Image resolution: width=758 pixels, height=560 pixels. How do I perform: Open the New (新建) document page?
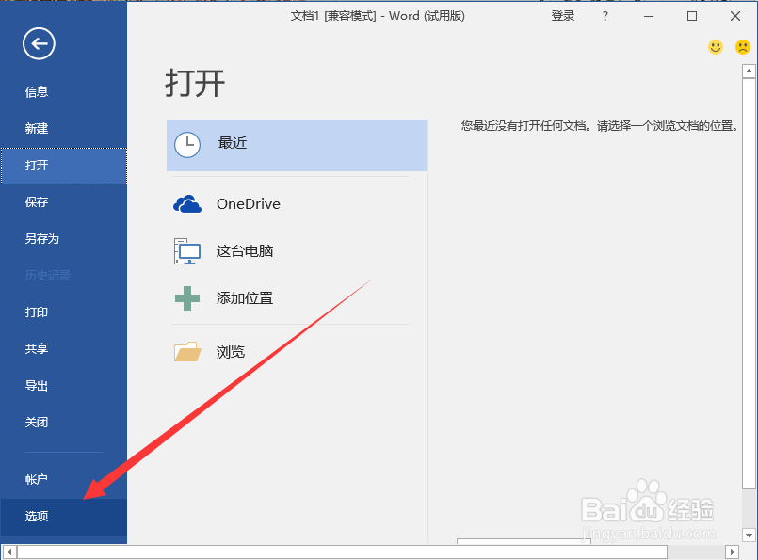click(x=36, y=128)
